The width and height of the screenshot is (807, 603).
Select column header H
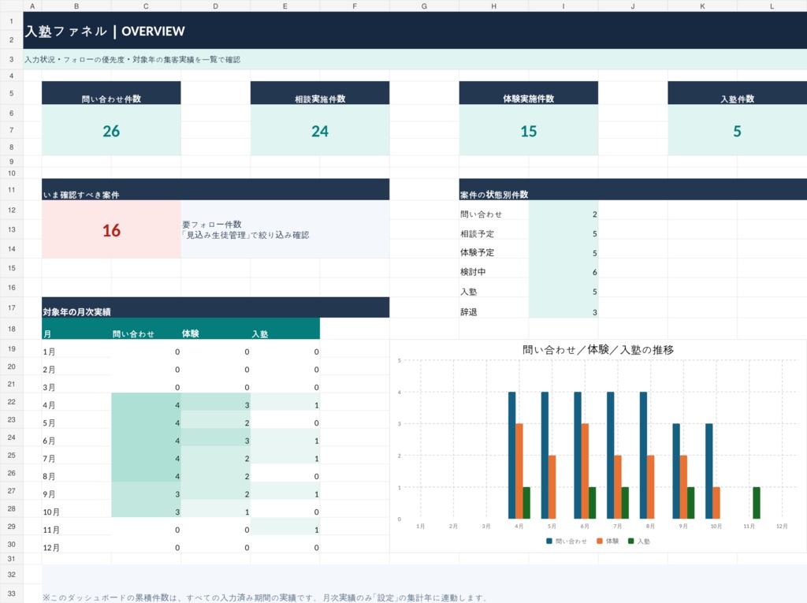[x=493, y=6]
